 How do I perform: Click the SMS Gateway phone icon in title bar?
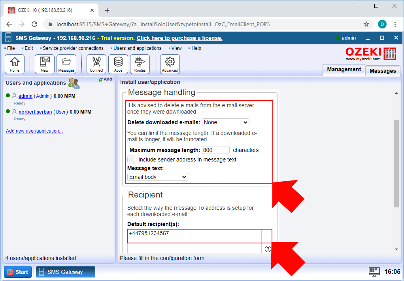click(8, 38)
